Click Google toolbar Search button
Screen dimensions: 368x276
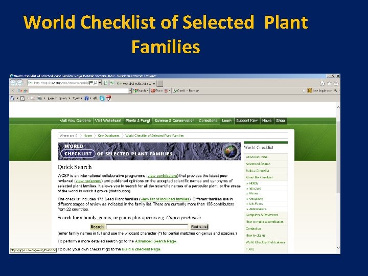click(x=140, y=90)
